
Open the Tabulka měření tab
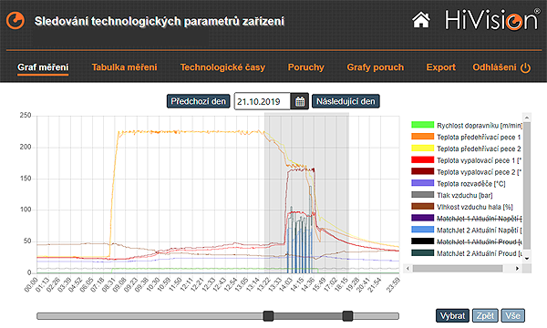(x=124, y=67)
